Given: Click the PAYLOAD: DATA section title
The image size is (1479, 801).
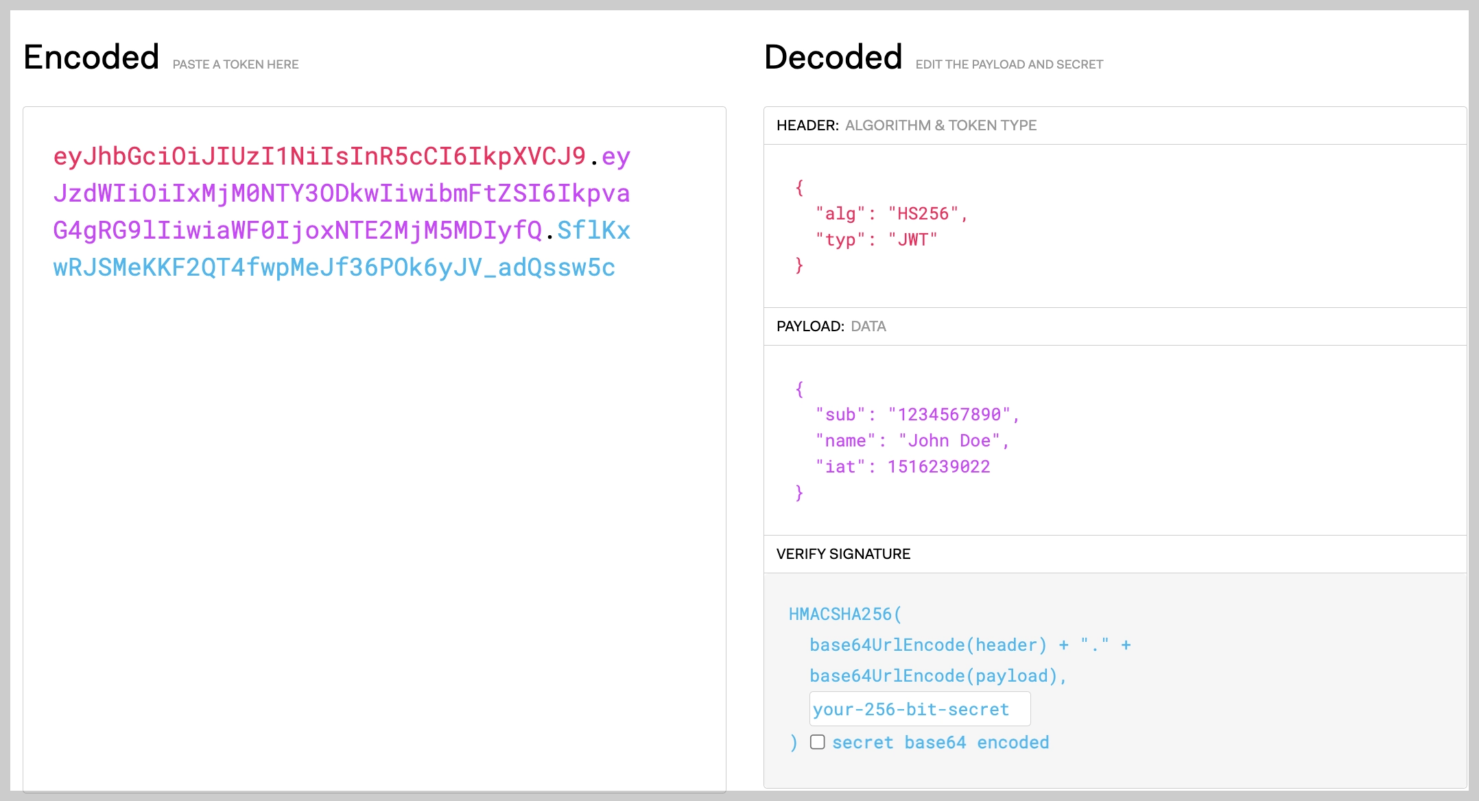Looking at the screenshot, I should 831,326.
